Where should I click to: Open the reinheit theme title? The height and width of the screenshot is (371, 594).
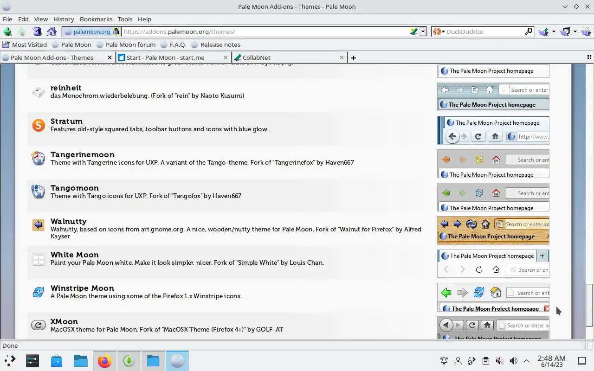(66, 88)
